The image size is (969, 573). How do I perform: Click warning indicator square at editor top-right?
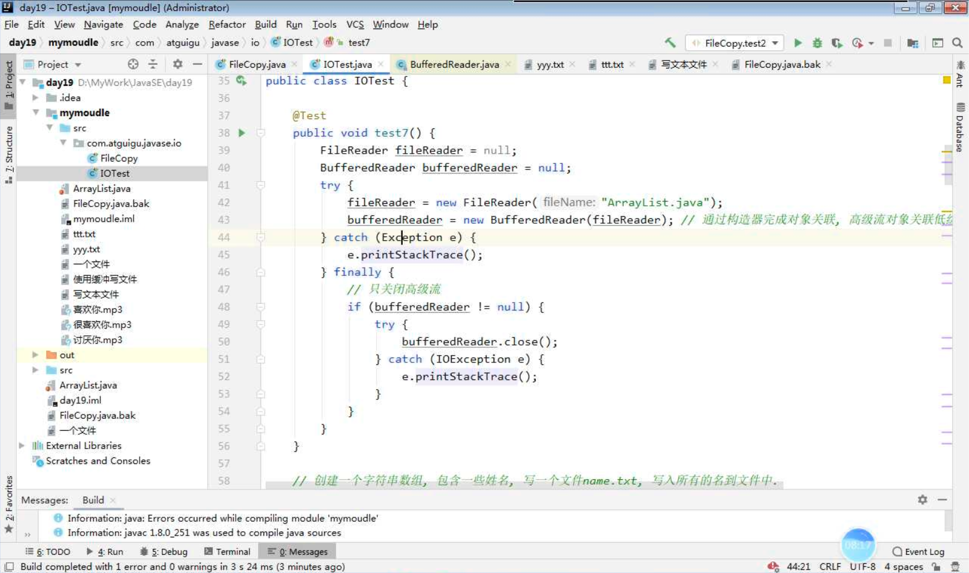point(947,80)
